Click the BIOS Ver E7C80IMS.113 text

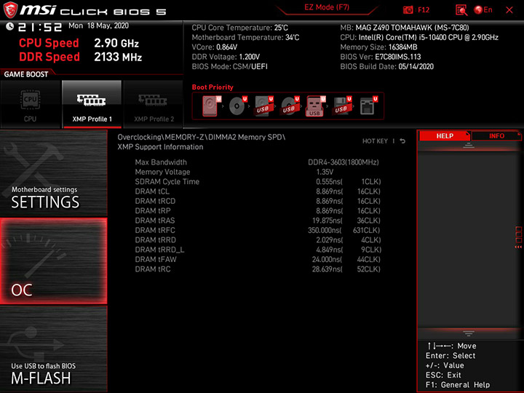coord(381,57)
